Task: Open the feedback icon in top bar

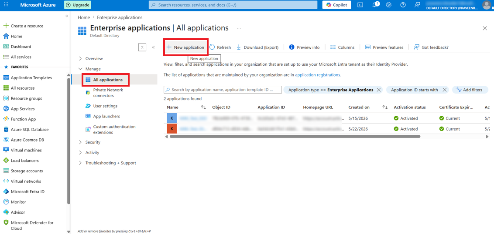Action: pos(418,5)
